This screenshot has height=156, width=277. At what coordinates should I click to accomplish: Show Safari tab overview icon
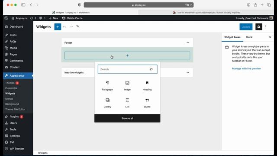(269, 5)
